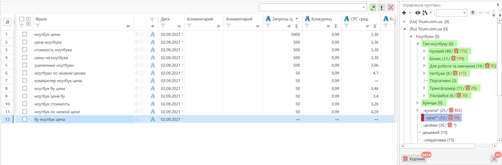Check the row 'ноутбук цены'
The image size is (502, 165).
pos(25,34)
